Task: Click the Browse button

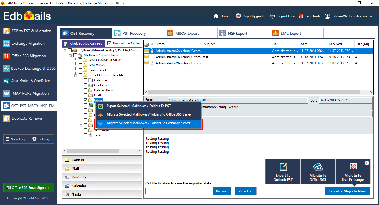Action: point(222,191)
